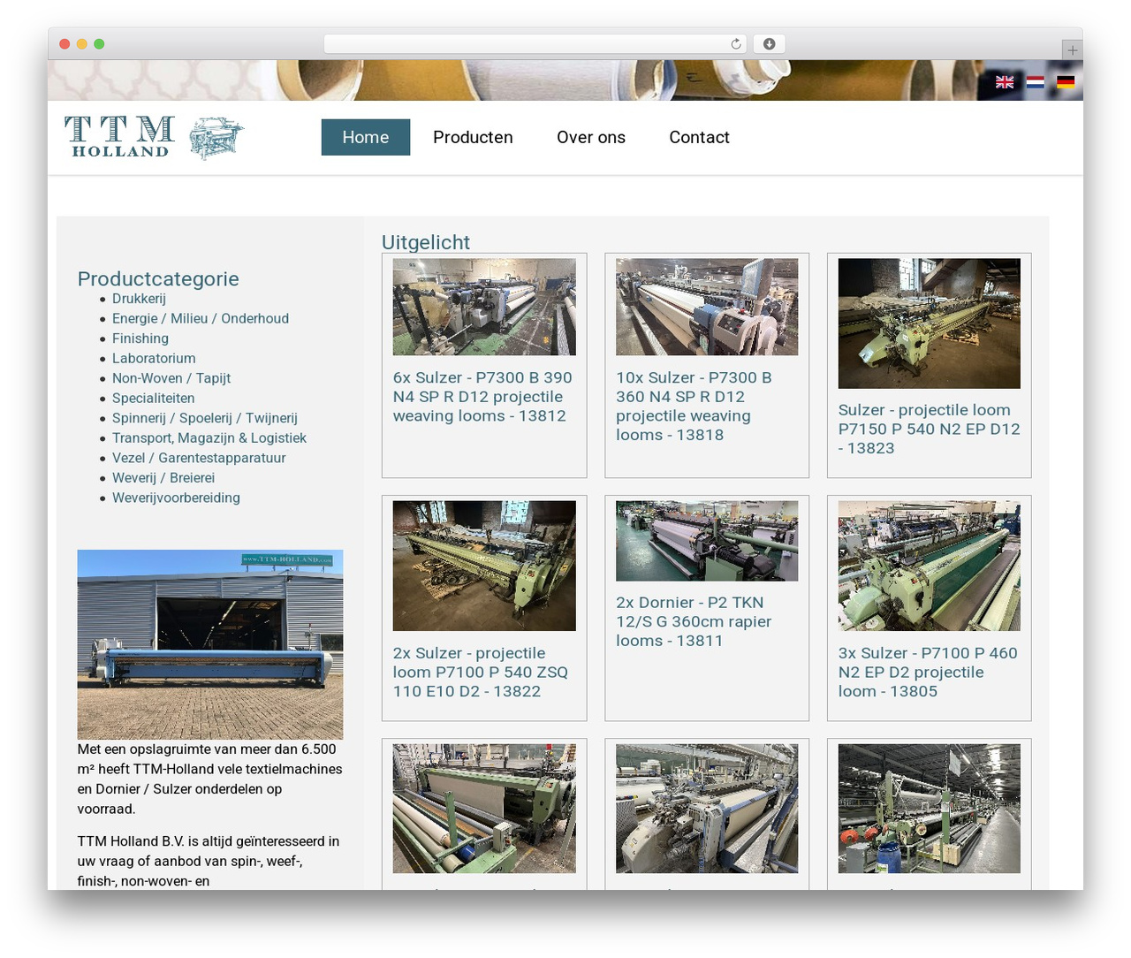Open Energie / Milieu / Onderhoud category
The width and height of the screenshot is (1131, 958).
pos(201,318)
